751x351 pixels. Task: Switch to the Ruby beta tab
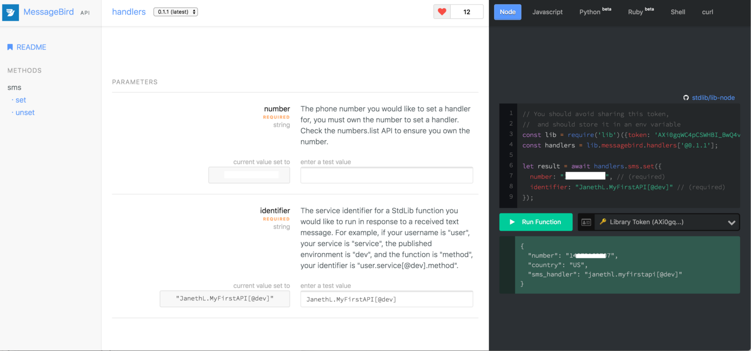point(641,12)
